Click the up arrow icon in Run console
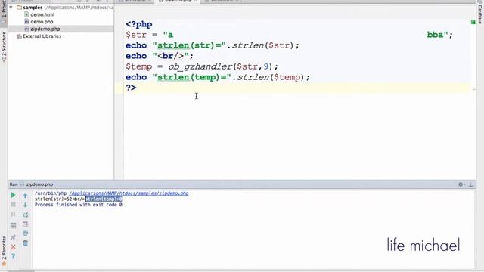The image size is (484, 272). [25, 196]
